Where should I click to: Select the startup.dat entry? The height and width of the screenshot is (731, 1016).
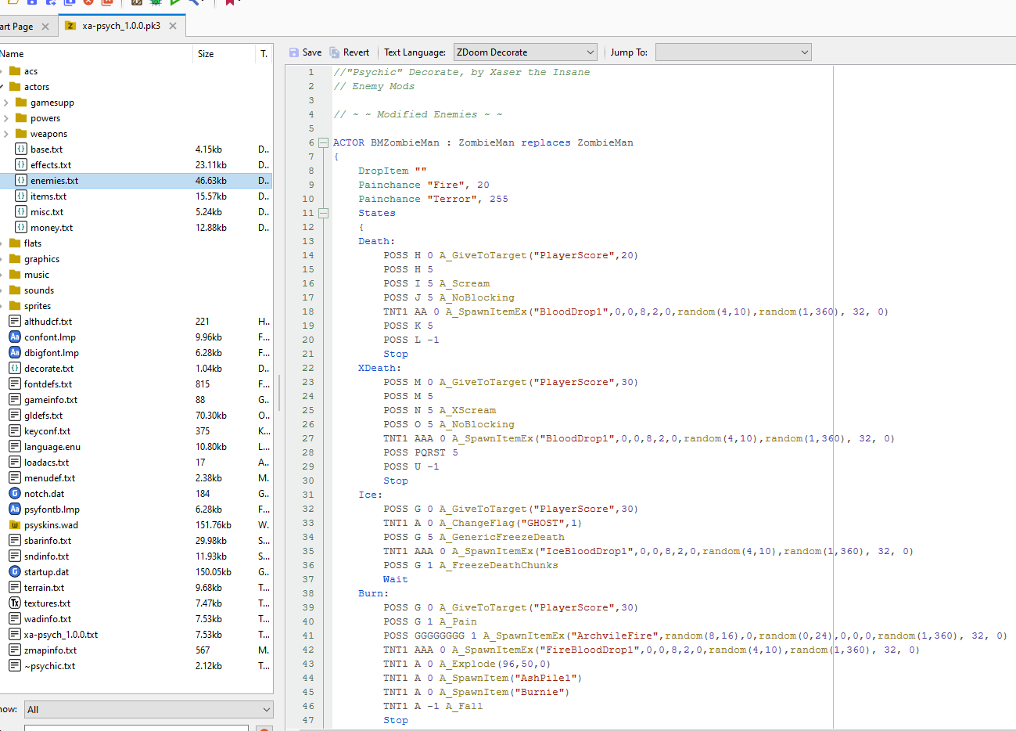tap(46, 572)
